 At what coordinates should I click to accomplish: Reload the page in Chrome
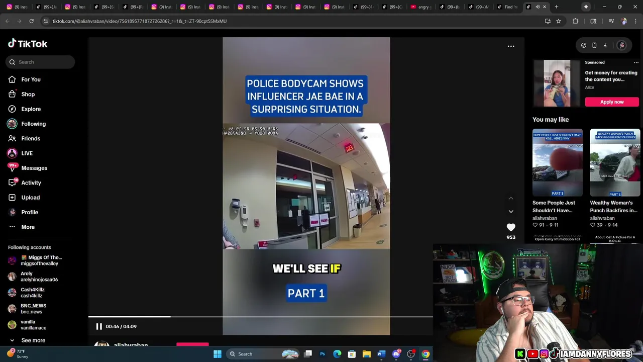(31, 21)
